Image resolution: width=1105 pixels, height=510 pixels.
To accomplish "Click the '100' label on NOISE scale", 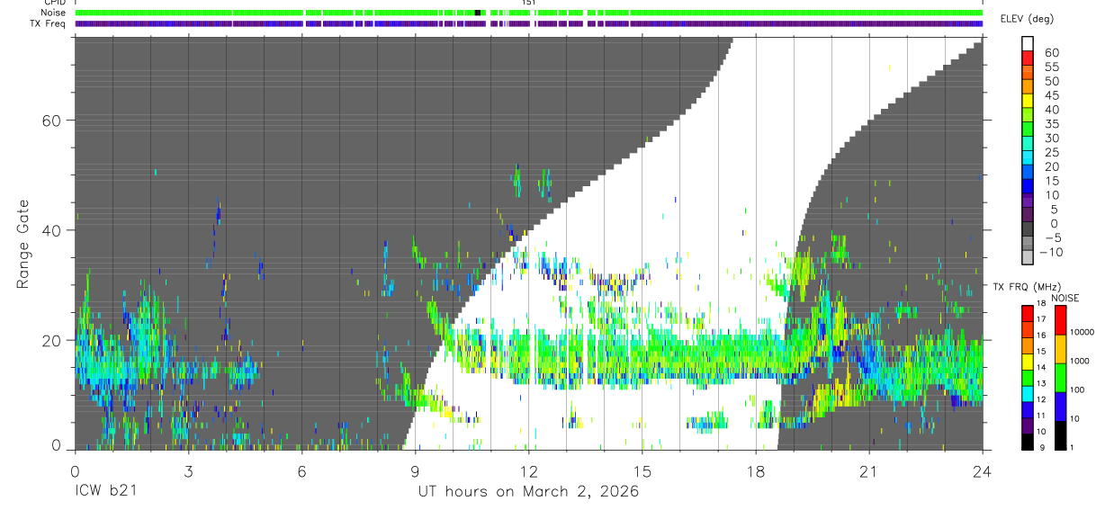I will click(x=1078, y=389).
